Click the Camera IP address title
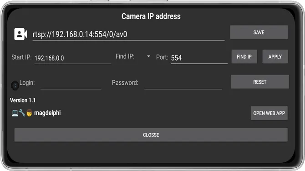 pos(151,16)
